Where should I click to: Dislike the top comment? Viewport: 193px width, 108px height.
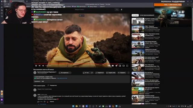(x=44, y=102)
